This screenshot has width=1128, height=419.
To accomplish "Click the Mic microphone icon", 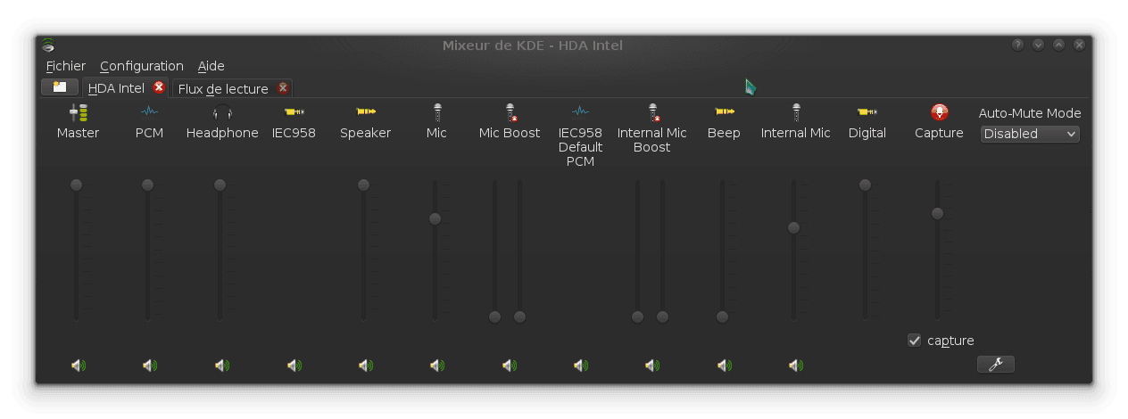I will (436, 112).
